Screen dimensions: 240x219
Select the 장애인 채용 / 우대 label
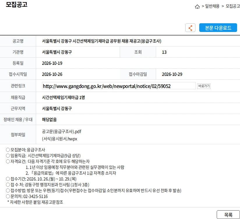pyautogui.click(x=18, y=119)
